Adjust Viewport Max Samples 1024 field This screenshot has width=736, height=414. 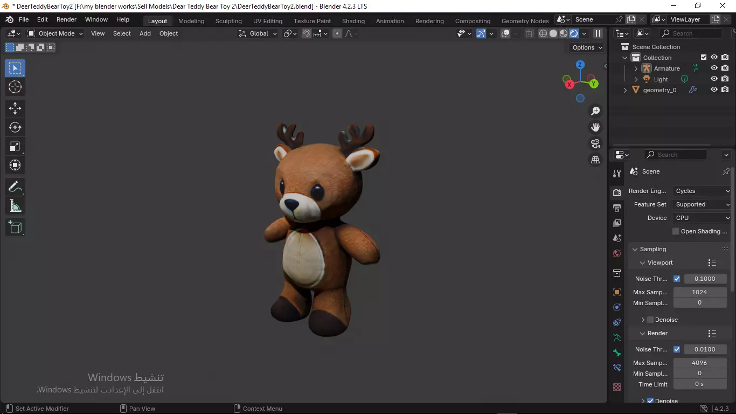coord(700,292)
